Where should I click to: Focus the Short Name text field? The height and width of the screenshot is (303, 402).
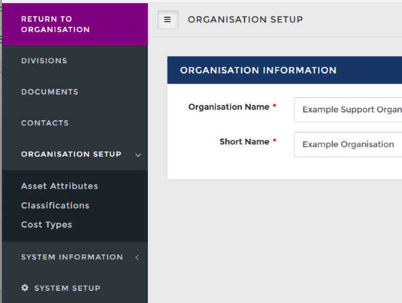point(348,144)
